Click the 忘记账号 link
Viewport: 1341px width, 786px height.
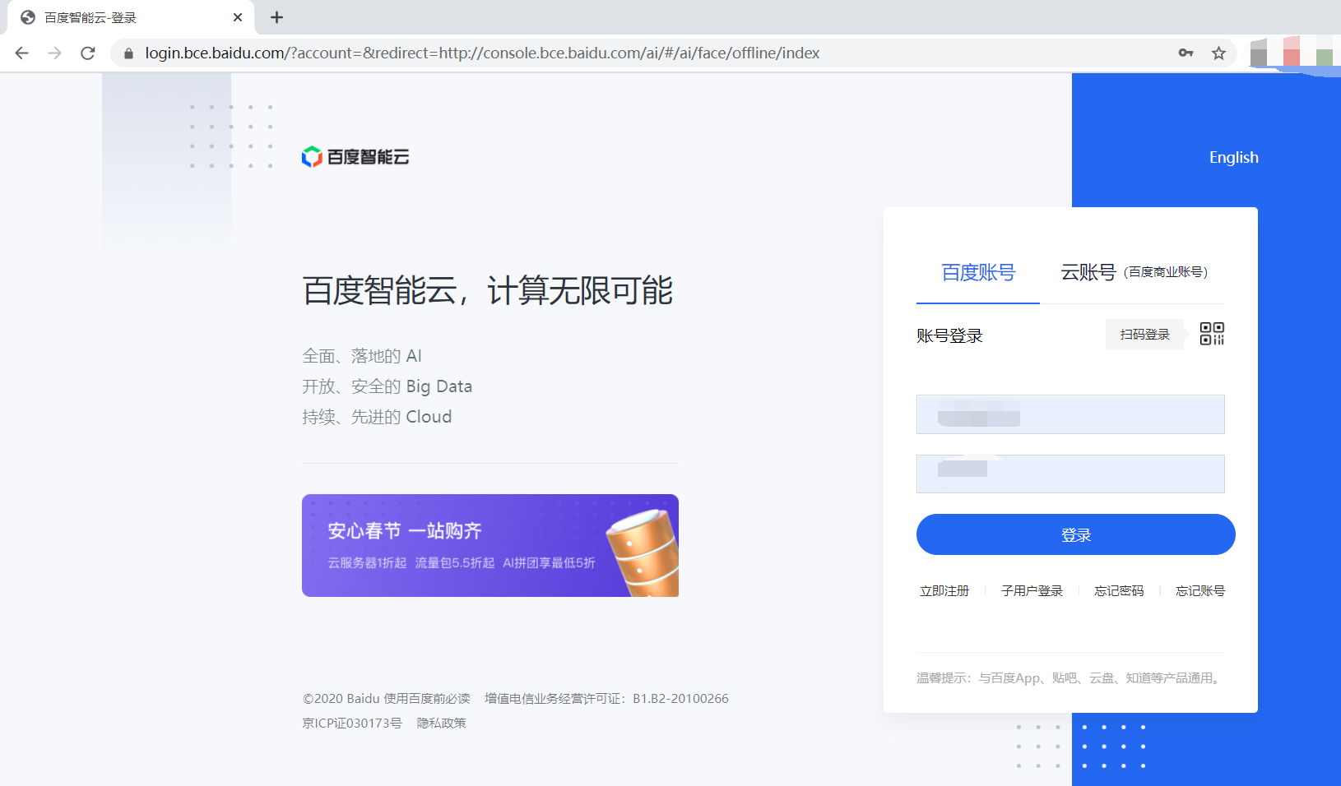coord(1200,591)
